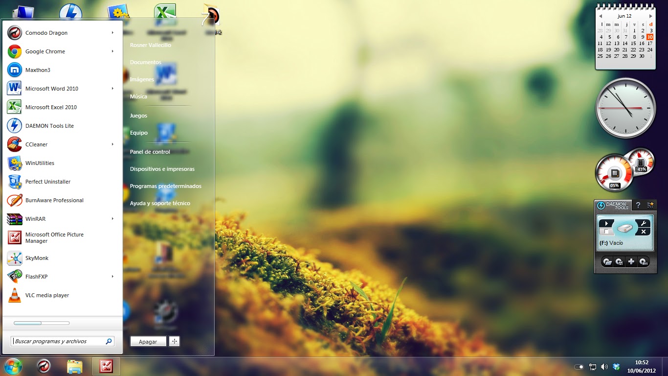Open Microsoft Word 2010 icon in Start menu
Viewport: 668px width, 376px height.
point(15,89)
